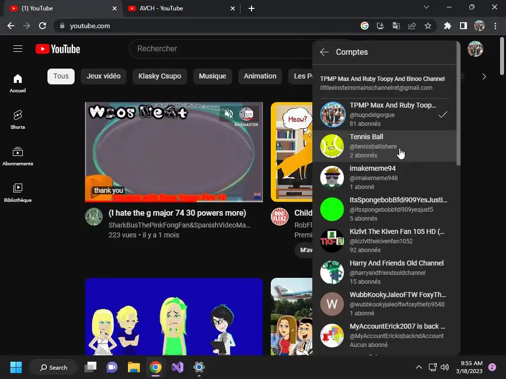The width and height of the screenshot is (506, 379).
Task: Open Visual Studio from taskbar
Action: coord(177,367)
